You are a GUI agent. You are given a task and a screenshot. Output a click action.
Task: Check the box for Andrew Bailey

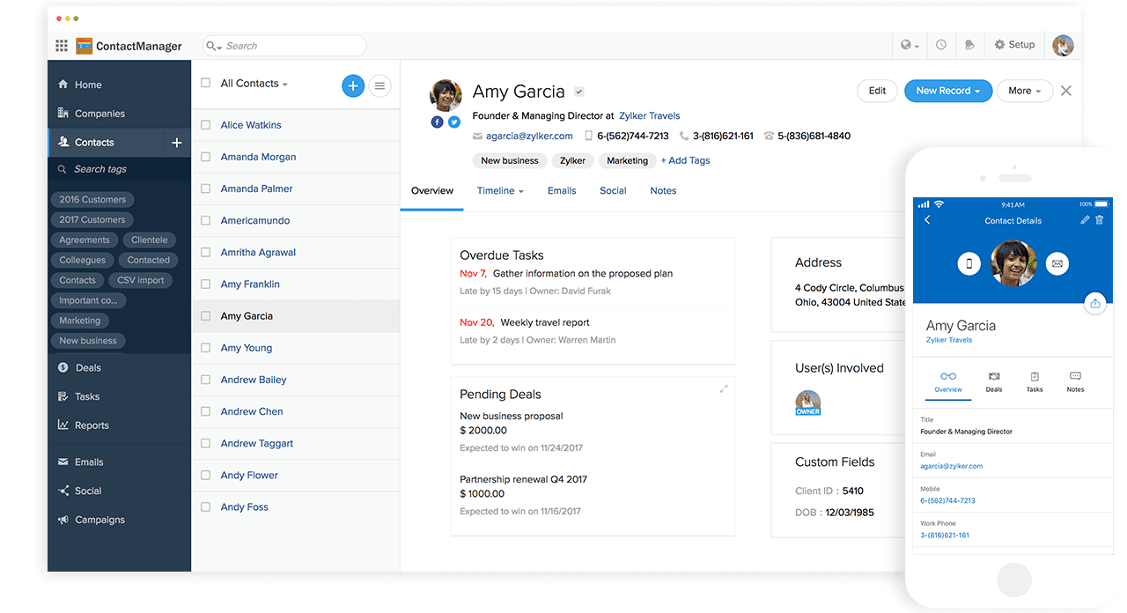pos(205,380)
